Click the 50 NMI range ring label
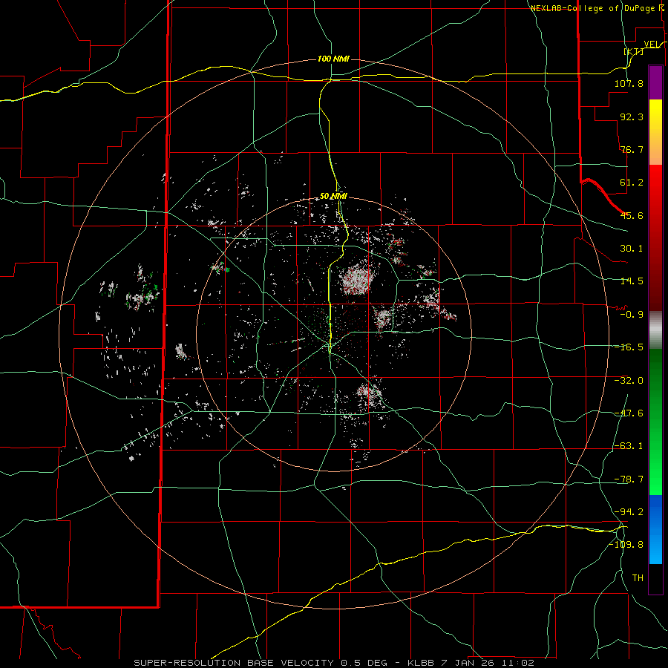Image resolution: width=668 pixels, height=668 pixels. point(333,197)
